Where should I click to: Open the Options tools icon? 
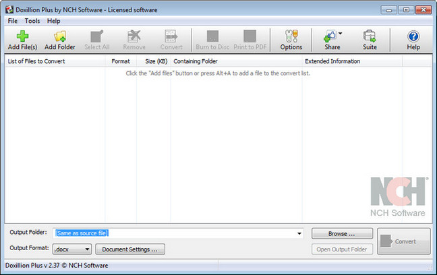[291, 36]
